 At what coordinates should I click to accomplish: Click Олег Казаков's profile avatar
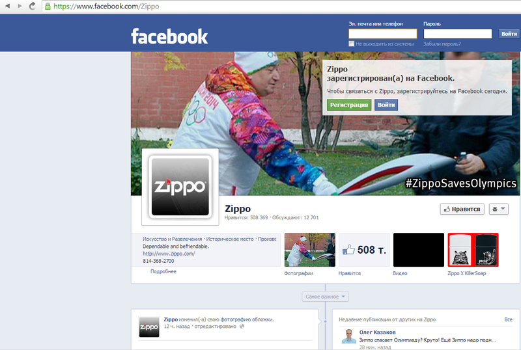click(348, 337)
